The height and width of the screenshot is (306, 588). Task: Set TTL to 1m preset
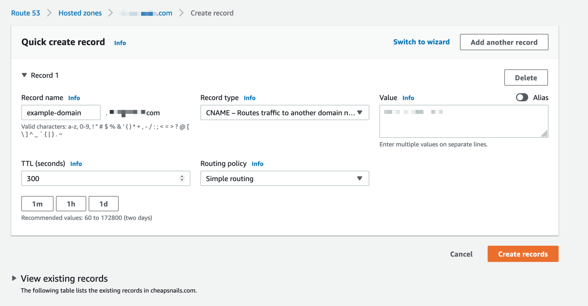click(x=37, y=204)
